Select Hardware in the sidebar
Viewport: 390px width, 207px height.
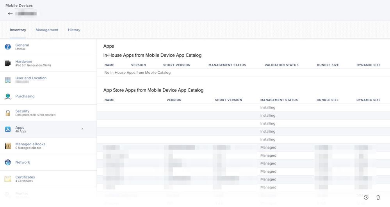[x=24, y=61]
